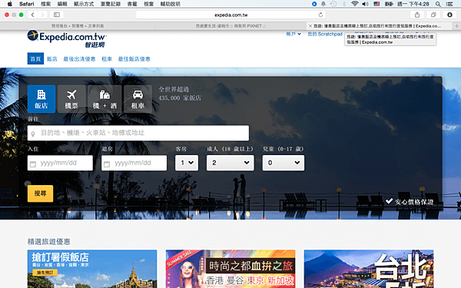Open 最後出清優惠 link

click(79, 59)
